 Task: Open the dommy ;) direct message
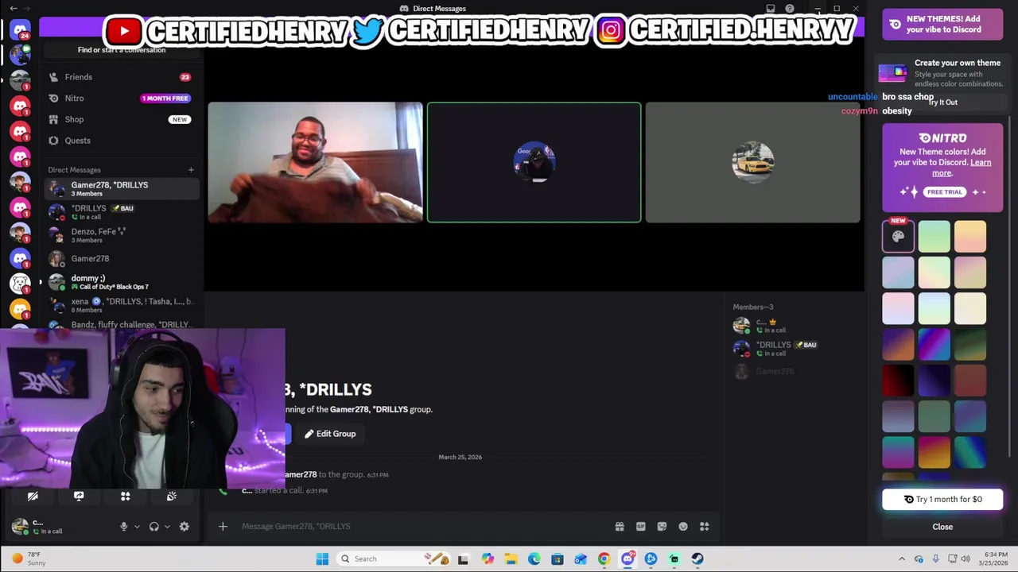coord(121,282)
